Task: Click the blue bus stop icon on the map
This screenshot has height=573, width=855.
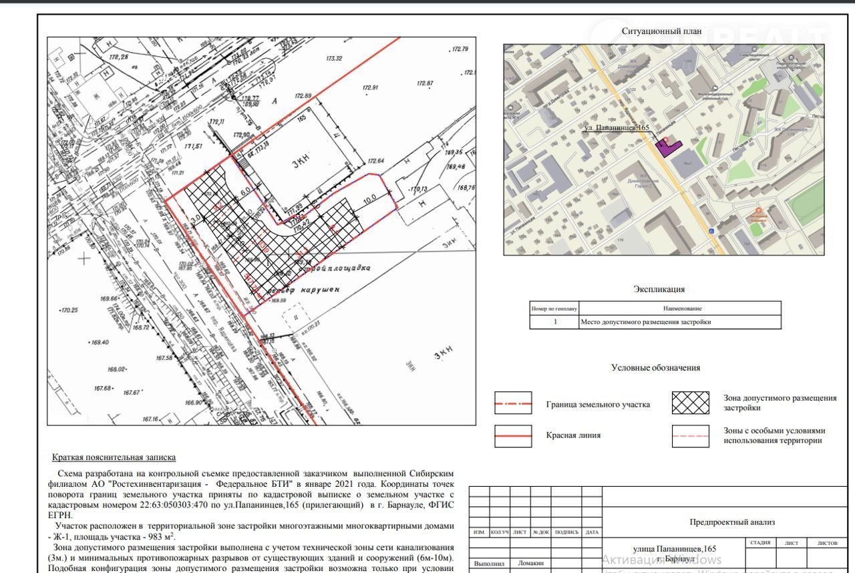Action: point(711,231)
